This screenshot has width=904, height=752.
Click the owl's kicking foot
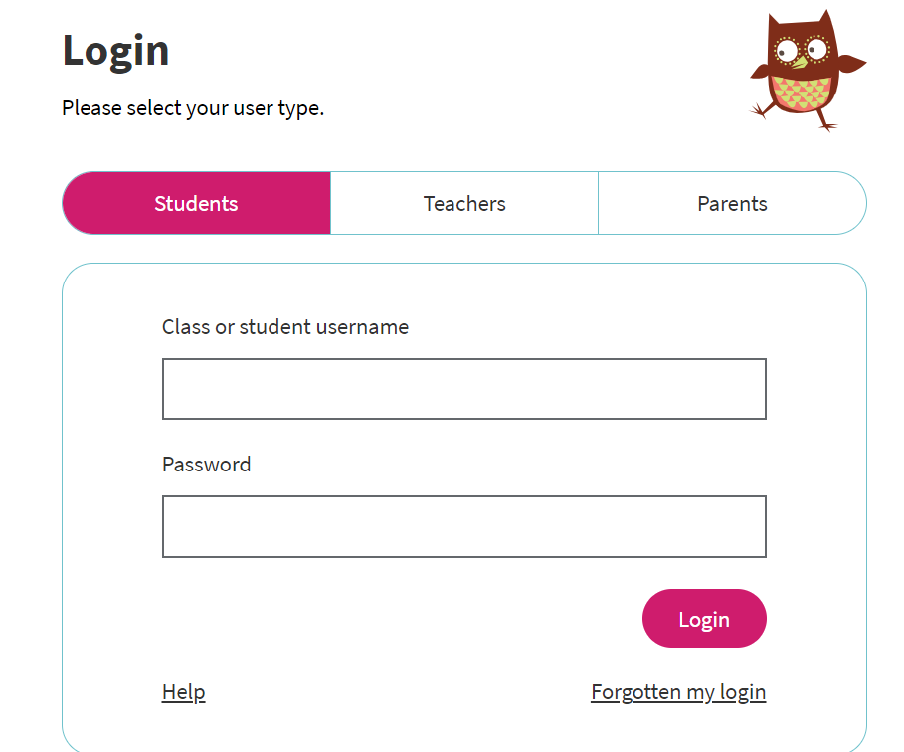(759, 109)
